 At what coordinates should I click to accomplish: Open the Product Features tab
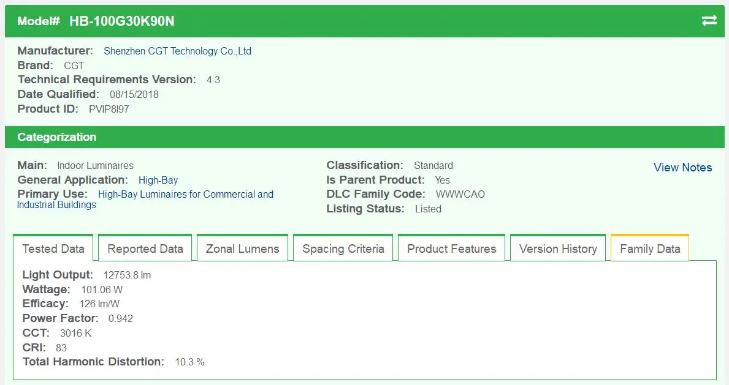(x=451, y=249)
